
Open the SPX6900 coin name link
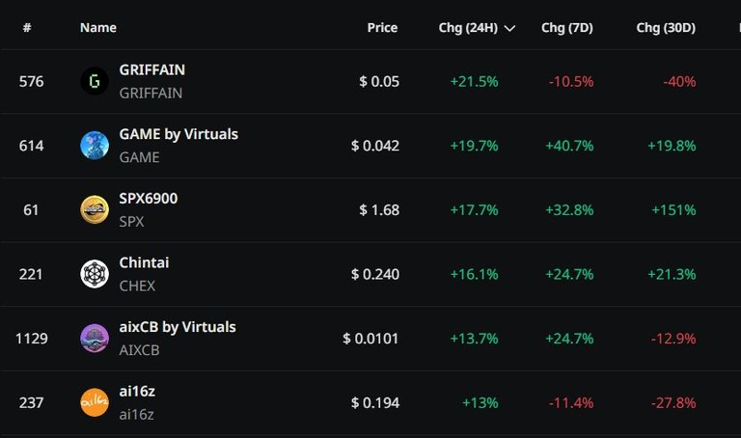click(x=149, y=199)
